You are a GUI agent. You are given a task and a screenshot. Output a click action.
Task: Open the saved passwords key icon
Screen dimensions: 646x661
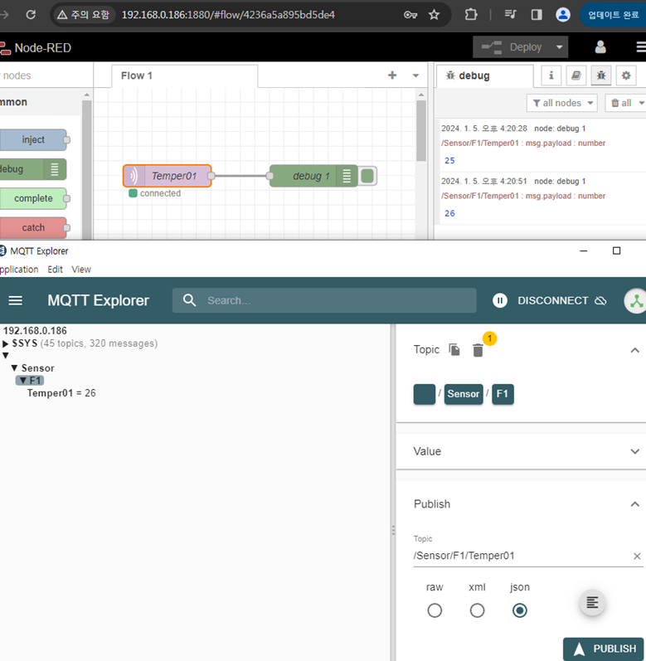(x=410, y=15)
